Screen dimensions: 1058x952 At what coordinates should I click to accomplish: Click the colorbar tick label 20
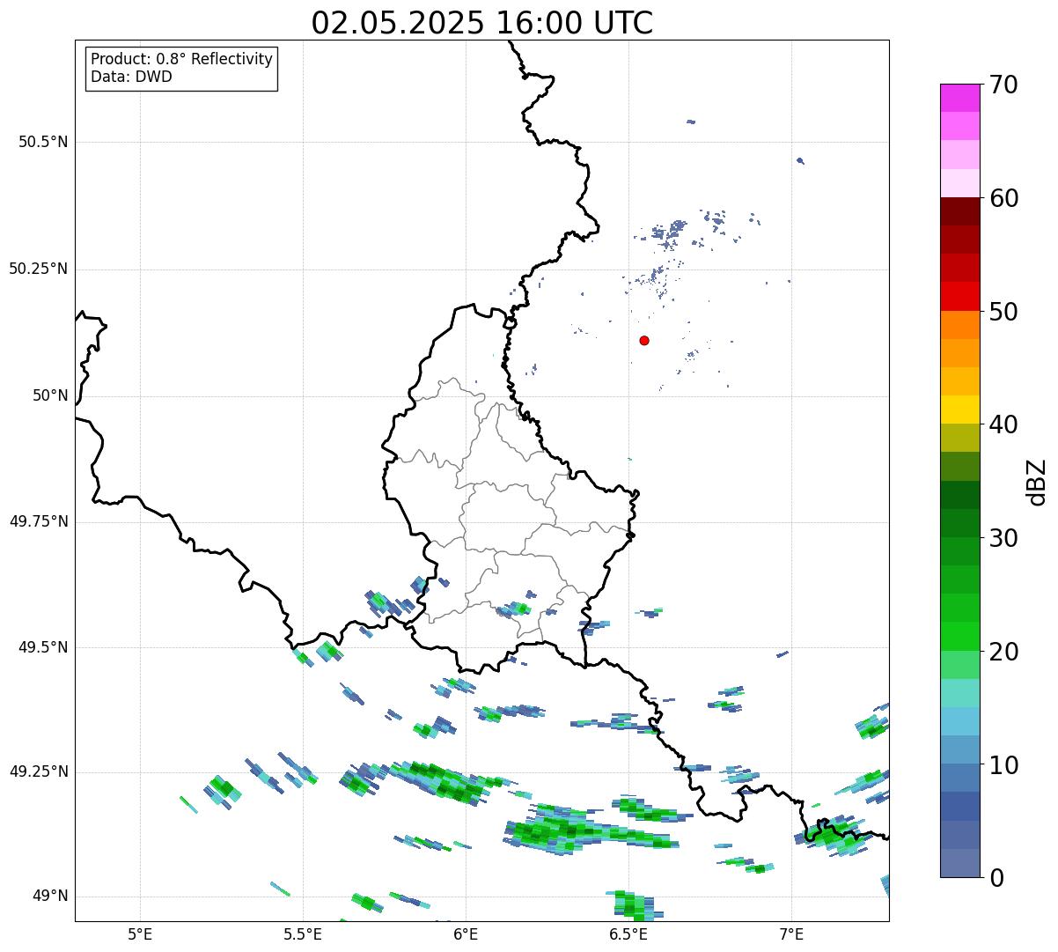click(1003, 652)
